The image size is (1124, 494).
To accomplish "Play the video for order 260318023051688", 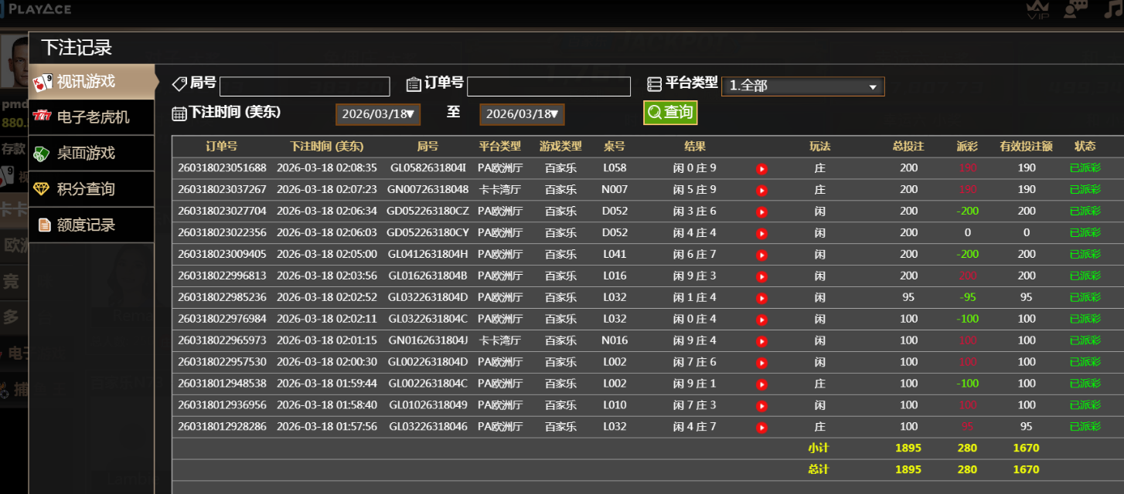I will click(x=761, y=167).
